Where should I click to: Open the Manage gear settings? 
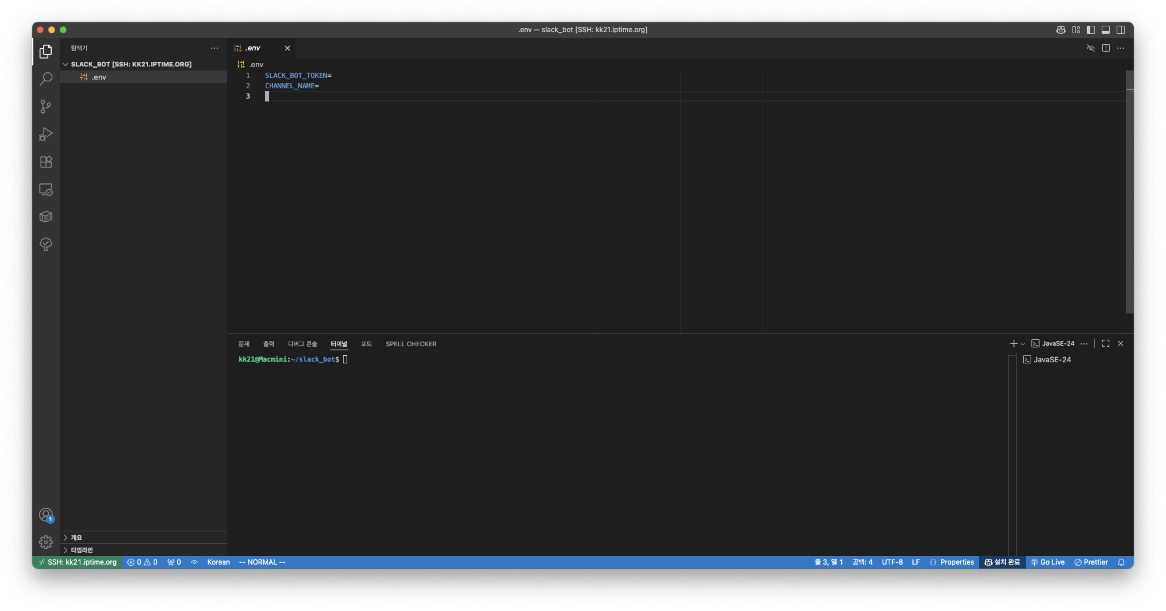pyautogui.click(x=46, y=542)
